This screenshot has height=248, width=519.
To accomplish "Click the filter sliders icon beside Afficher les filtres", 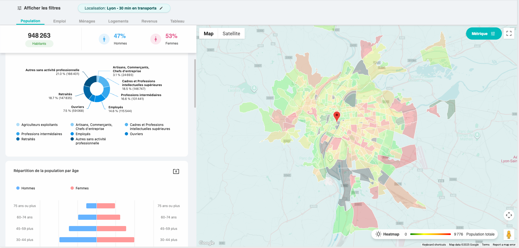I will (20, 8).
